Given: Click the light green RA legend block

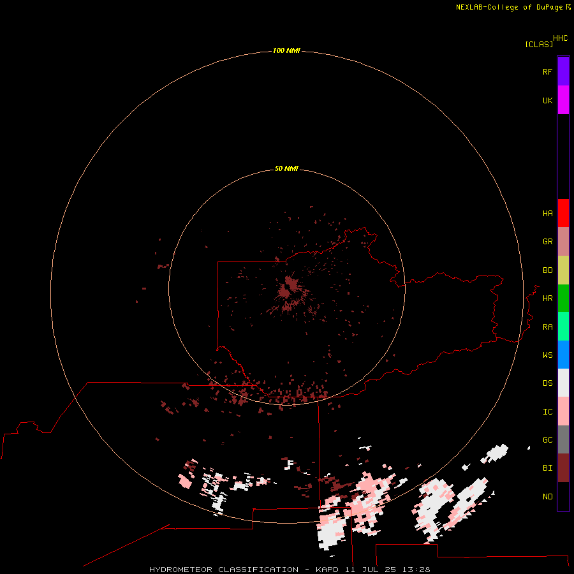Looking at the screenshot, I should (563, 327).
